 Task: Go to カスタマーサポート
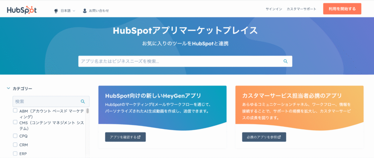click(301, 9)
